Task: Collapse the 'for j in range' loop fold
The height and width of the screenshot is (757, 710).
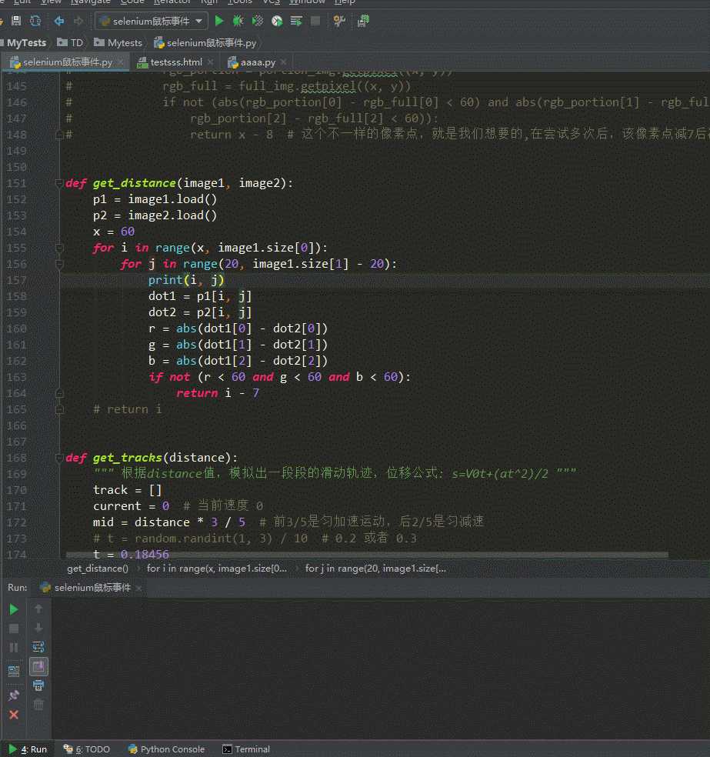Action: [x=59, y=264]
